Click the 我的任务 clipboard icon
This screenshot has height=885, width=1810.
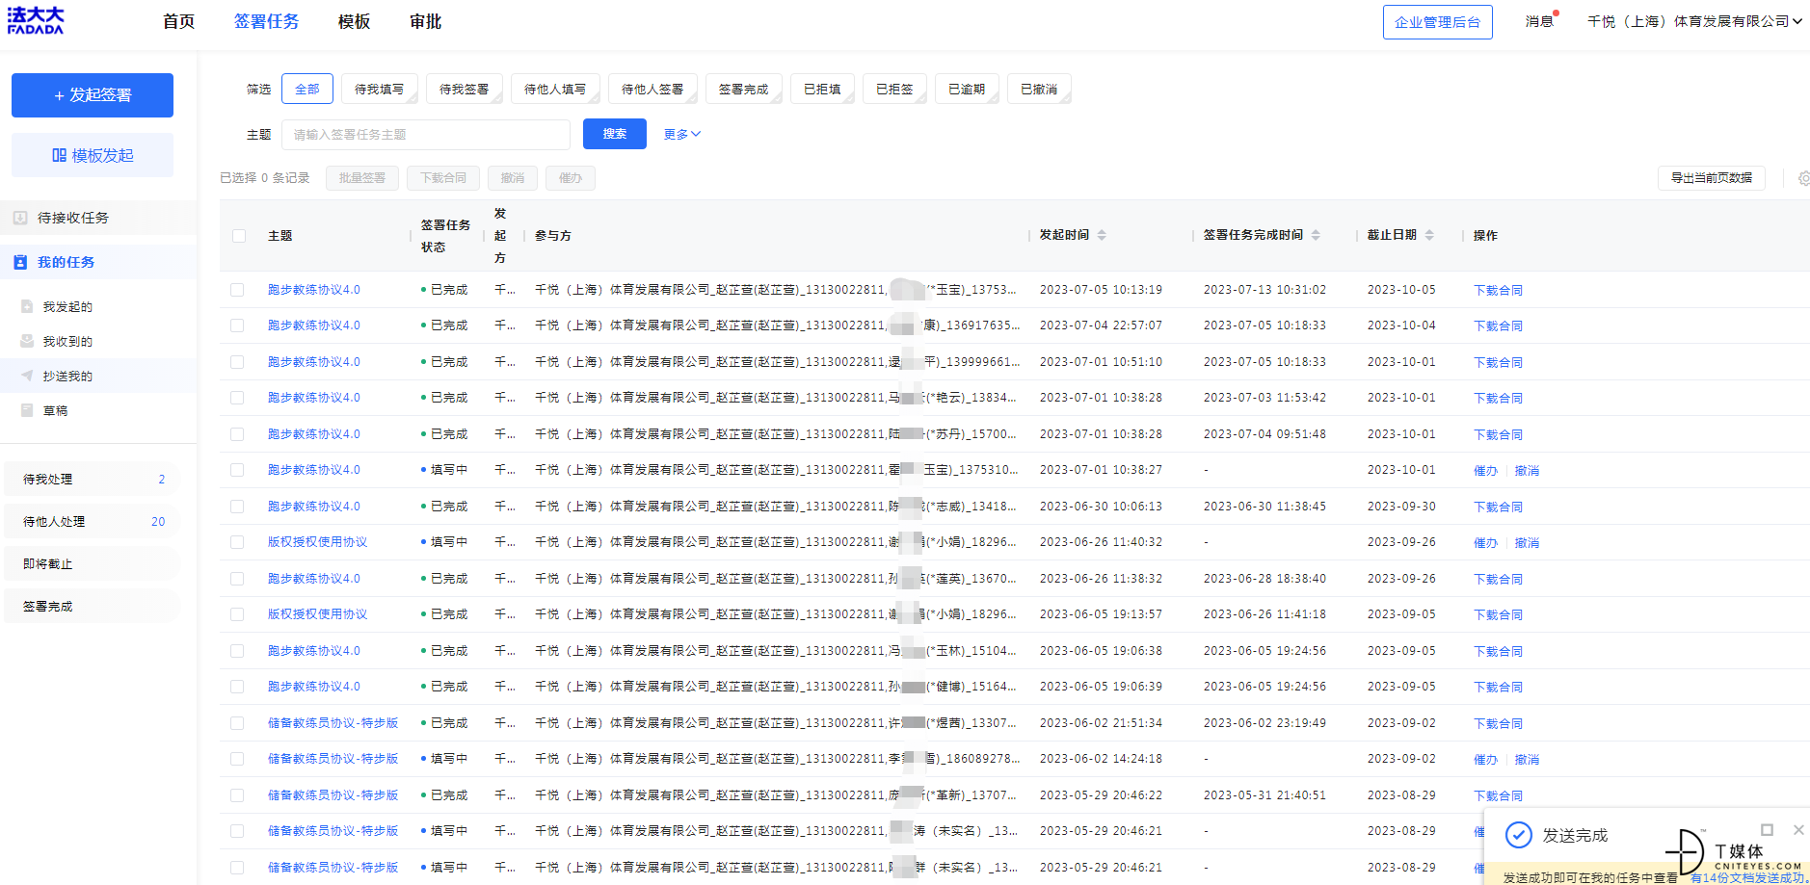click(x=20, y=262)
